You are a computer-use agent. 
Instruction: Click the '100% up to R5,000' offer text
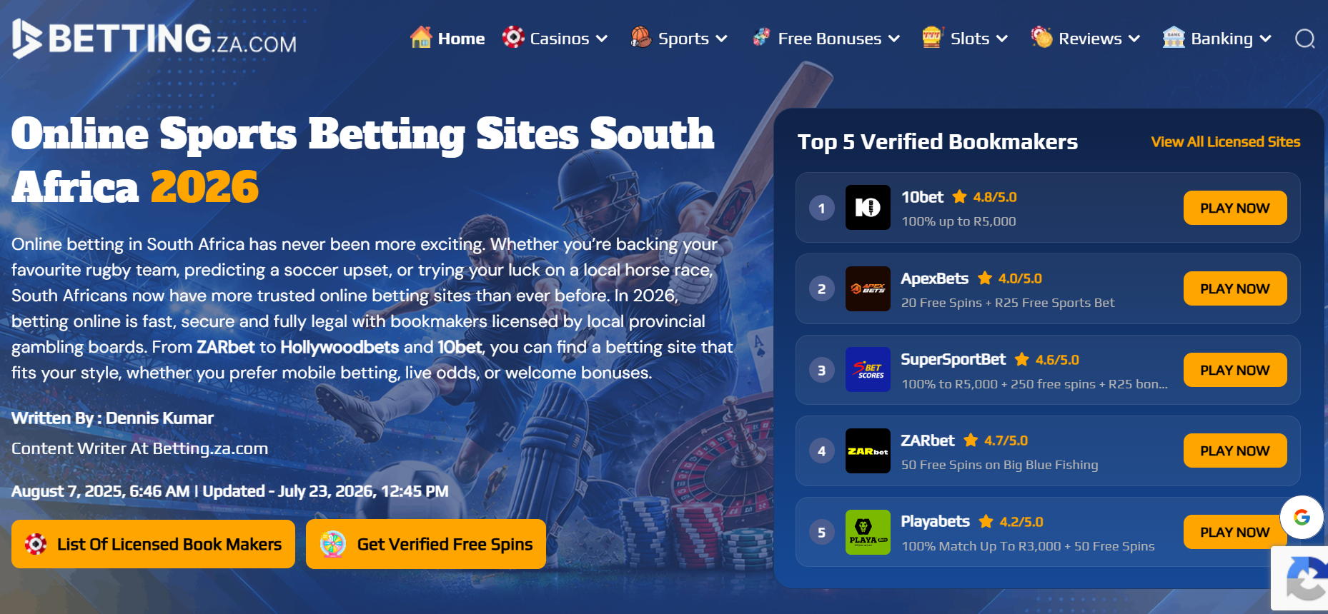coord(958,221)
